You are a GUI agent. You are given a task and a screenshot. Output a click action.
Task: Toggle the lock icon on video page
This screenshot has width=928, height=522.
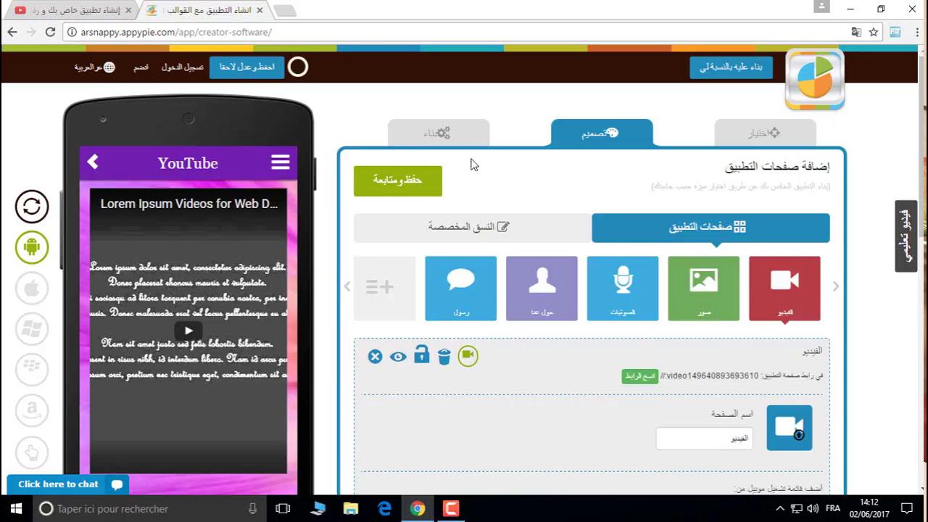[x=421, y=355]
